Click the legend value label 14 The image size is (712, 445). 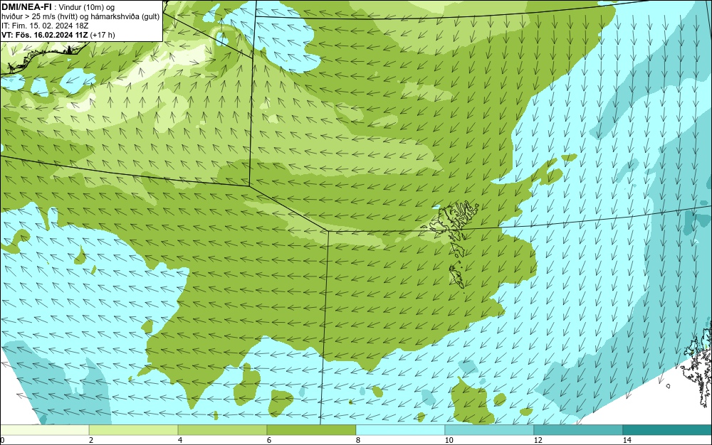(x=627, y=440)
